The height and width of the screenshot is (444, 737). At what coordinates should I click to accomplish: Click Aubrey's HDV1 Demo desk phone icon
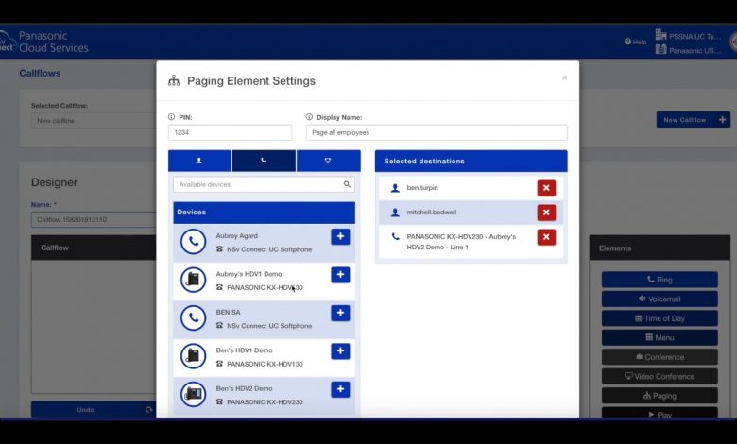click(x=193, y=280)
